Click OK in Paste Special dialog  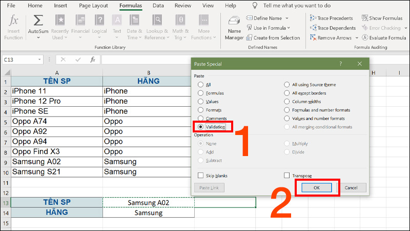click(x=317, y=187)
